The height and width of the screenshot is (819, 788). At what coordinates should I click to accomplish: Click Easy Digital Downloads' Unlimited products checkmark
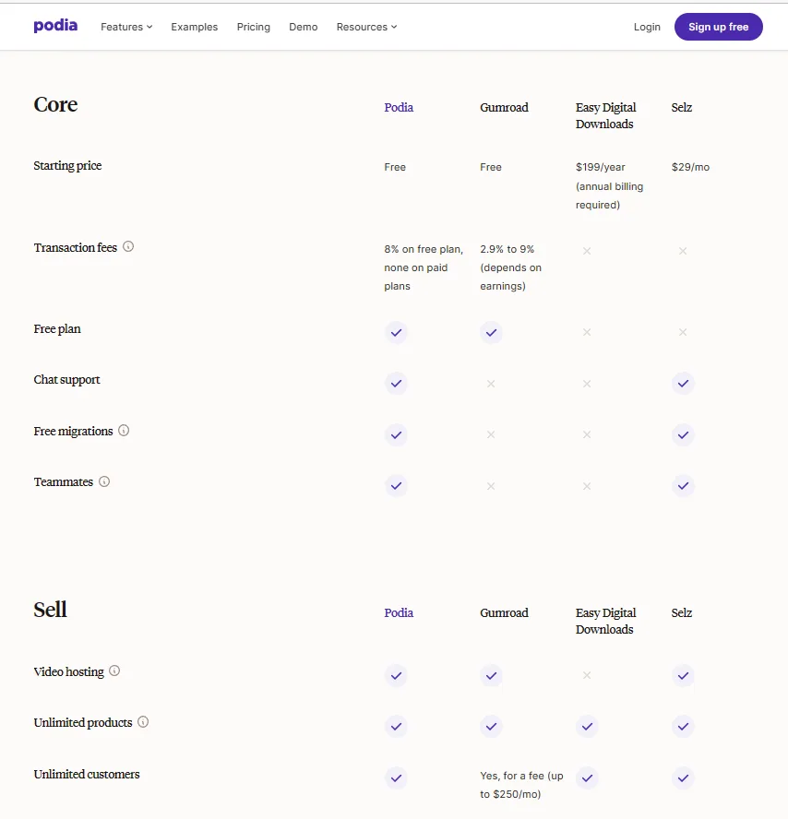[587, 726]
